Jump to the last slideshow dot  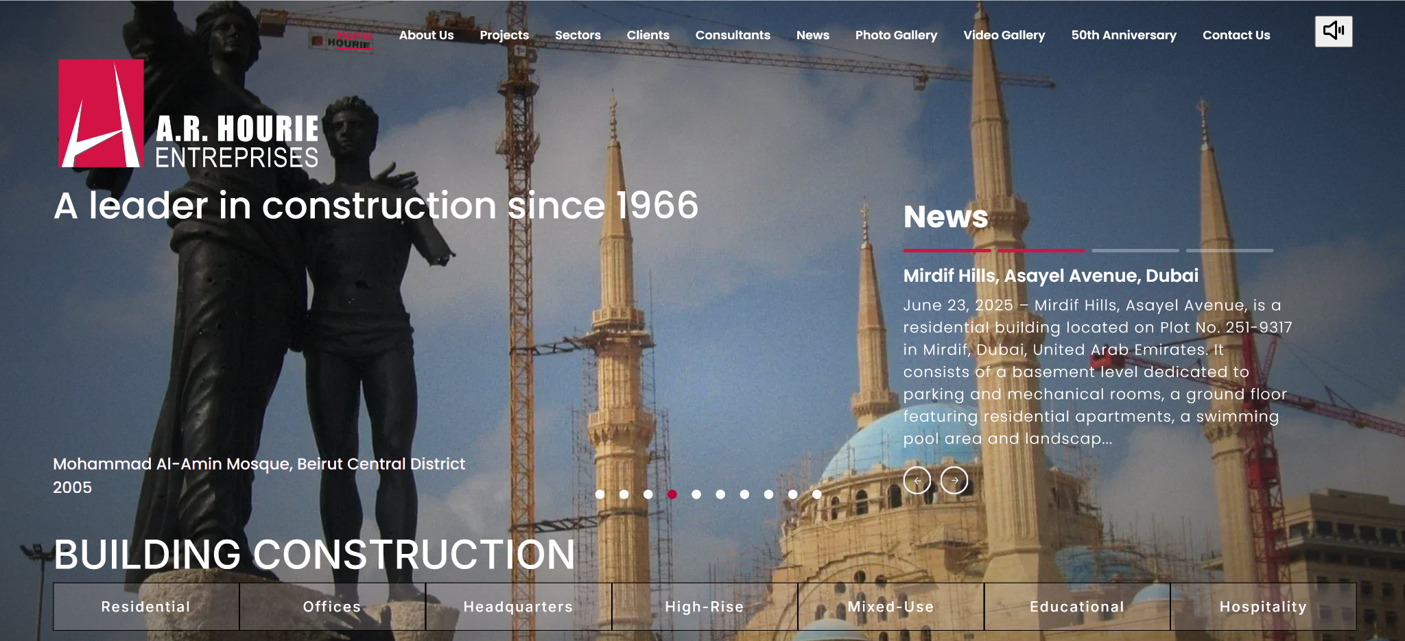pyautogui.click(x=816, y=494)
